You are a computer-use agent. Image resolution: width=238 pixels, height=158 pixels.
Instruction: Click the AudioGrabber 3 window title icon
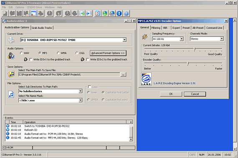coord(5,21)
